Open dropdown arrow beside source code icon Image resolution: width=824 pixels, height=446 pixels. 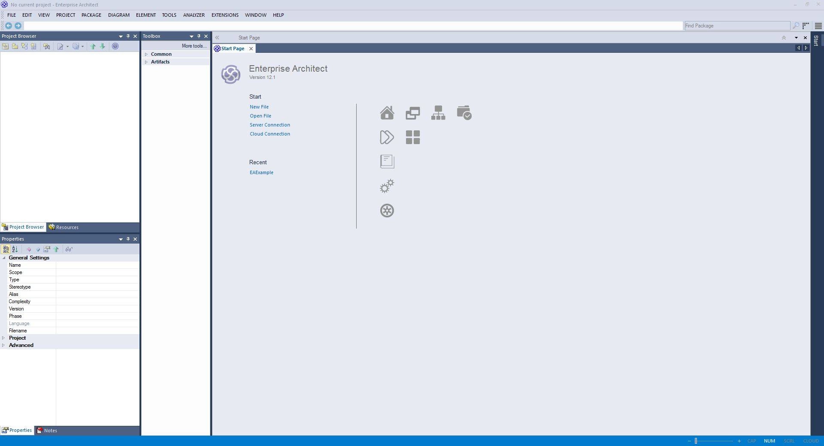click(x=82, y=46)
